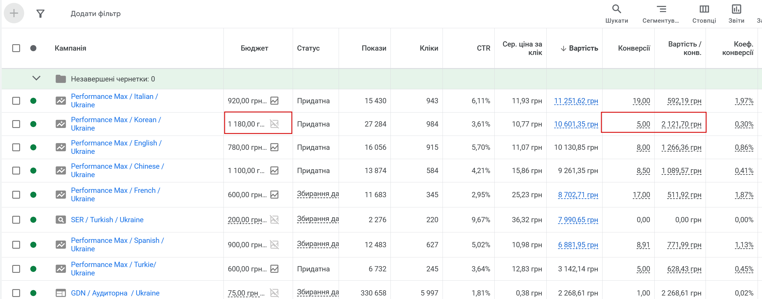
Task: Collapse the Незавершені чернетки drafts row chevron
Action: tap(36, 78)
